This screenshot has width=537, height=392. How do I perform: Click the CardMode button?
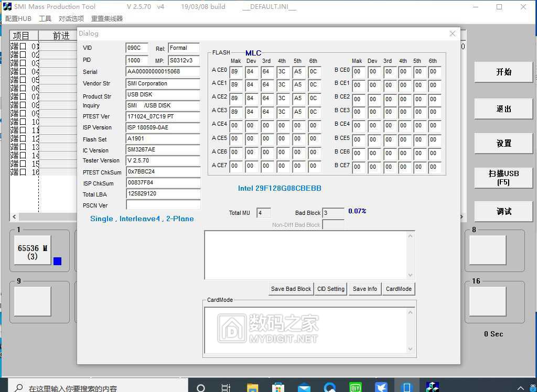[x=399, y=289]
